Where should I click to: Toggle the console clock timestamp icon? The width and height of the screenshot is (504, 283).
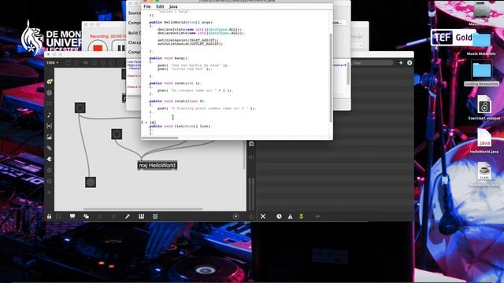(x=279, y=217)
